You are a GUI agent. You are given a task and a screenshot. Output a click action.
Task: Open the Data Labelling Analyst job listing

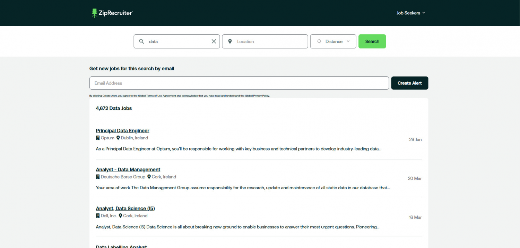[121, 246]
